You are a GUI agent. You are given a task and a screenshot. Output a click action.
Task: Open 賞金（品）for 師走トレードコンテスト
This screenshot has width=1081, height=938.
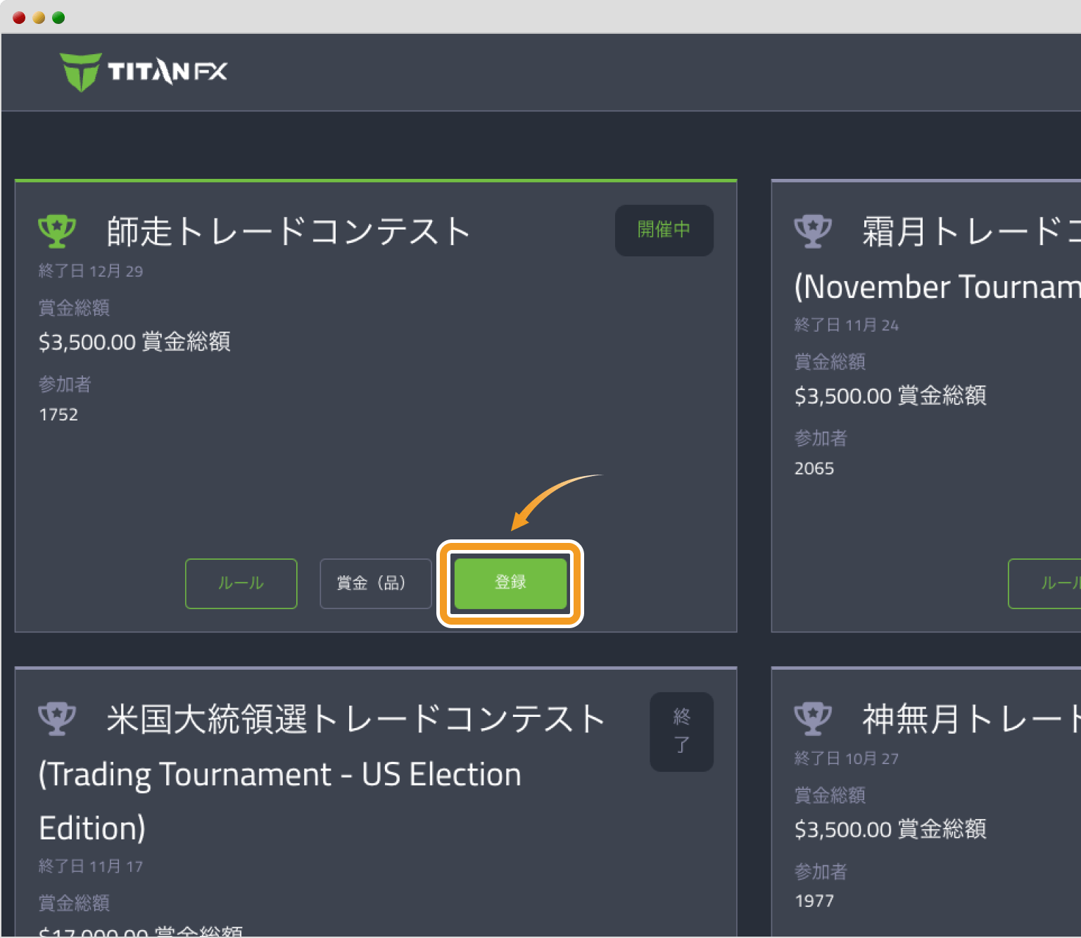(x=376, y=583)
